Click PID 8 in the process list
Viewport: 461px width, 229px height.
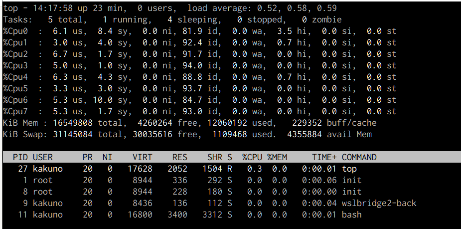click(x=25, y=192)
